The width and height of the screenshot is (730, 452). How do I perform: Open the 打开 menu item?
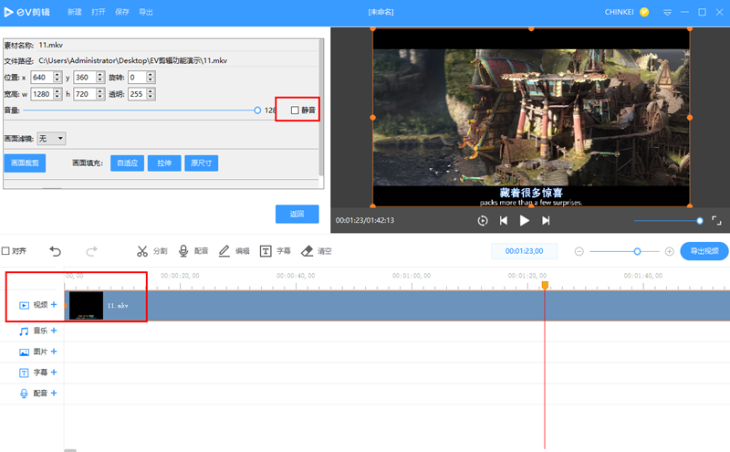pyautogui.click(x=99, y=12)
